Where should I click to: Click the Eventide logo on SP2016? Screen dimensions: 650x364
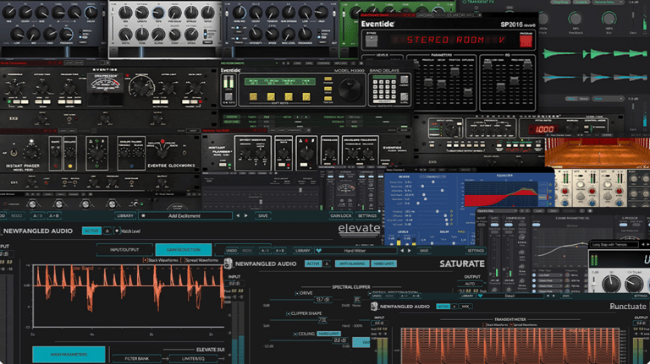(377, 24)
